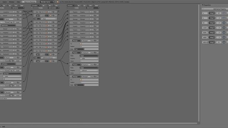
Task: Click the Subject field of first Message actuator
Action: coord(89,46)
